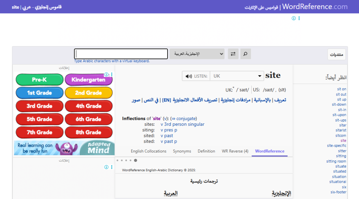Click the 'v past p' link
Screen dimensions: 359x199
coord(169,141)
